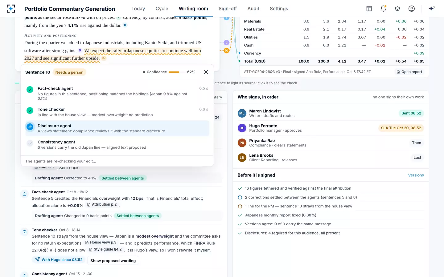Switch to the Today tab
The image size is (444, 277).
(138, 9)
